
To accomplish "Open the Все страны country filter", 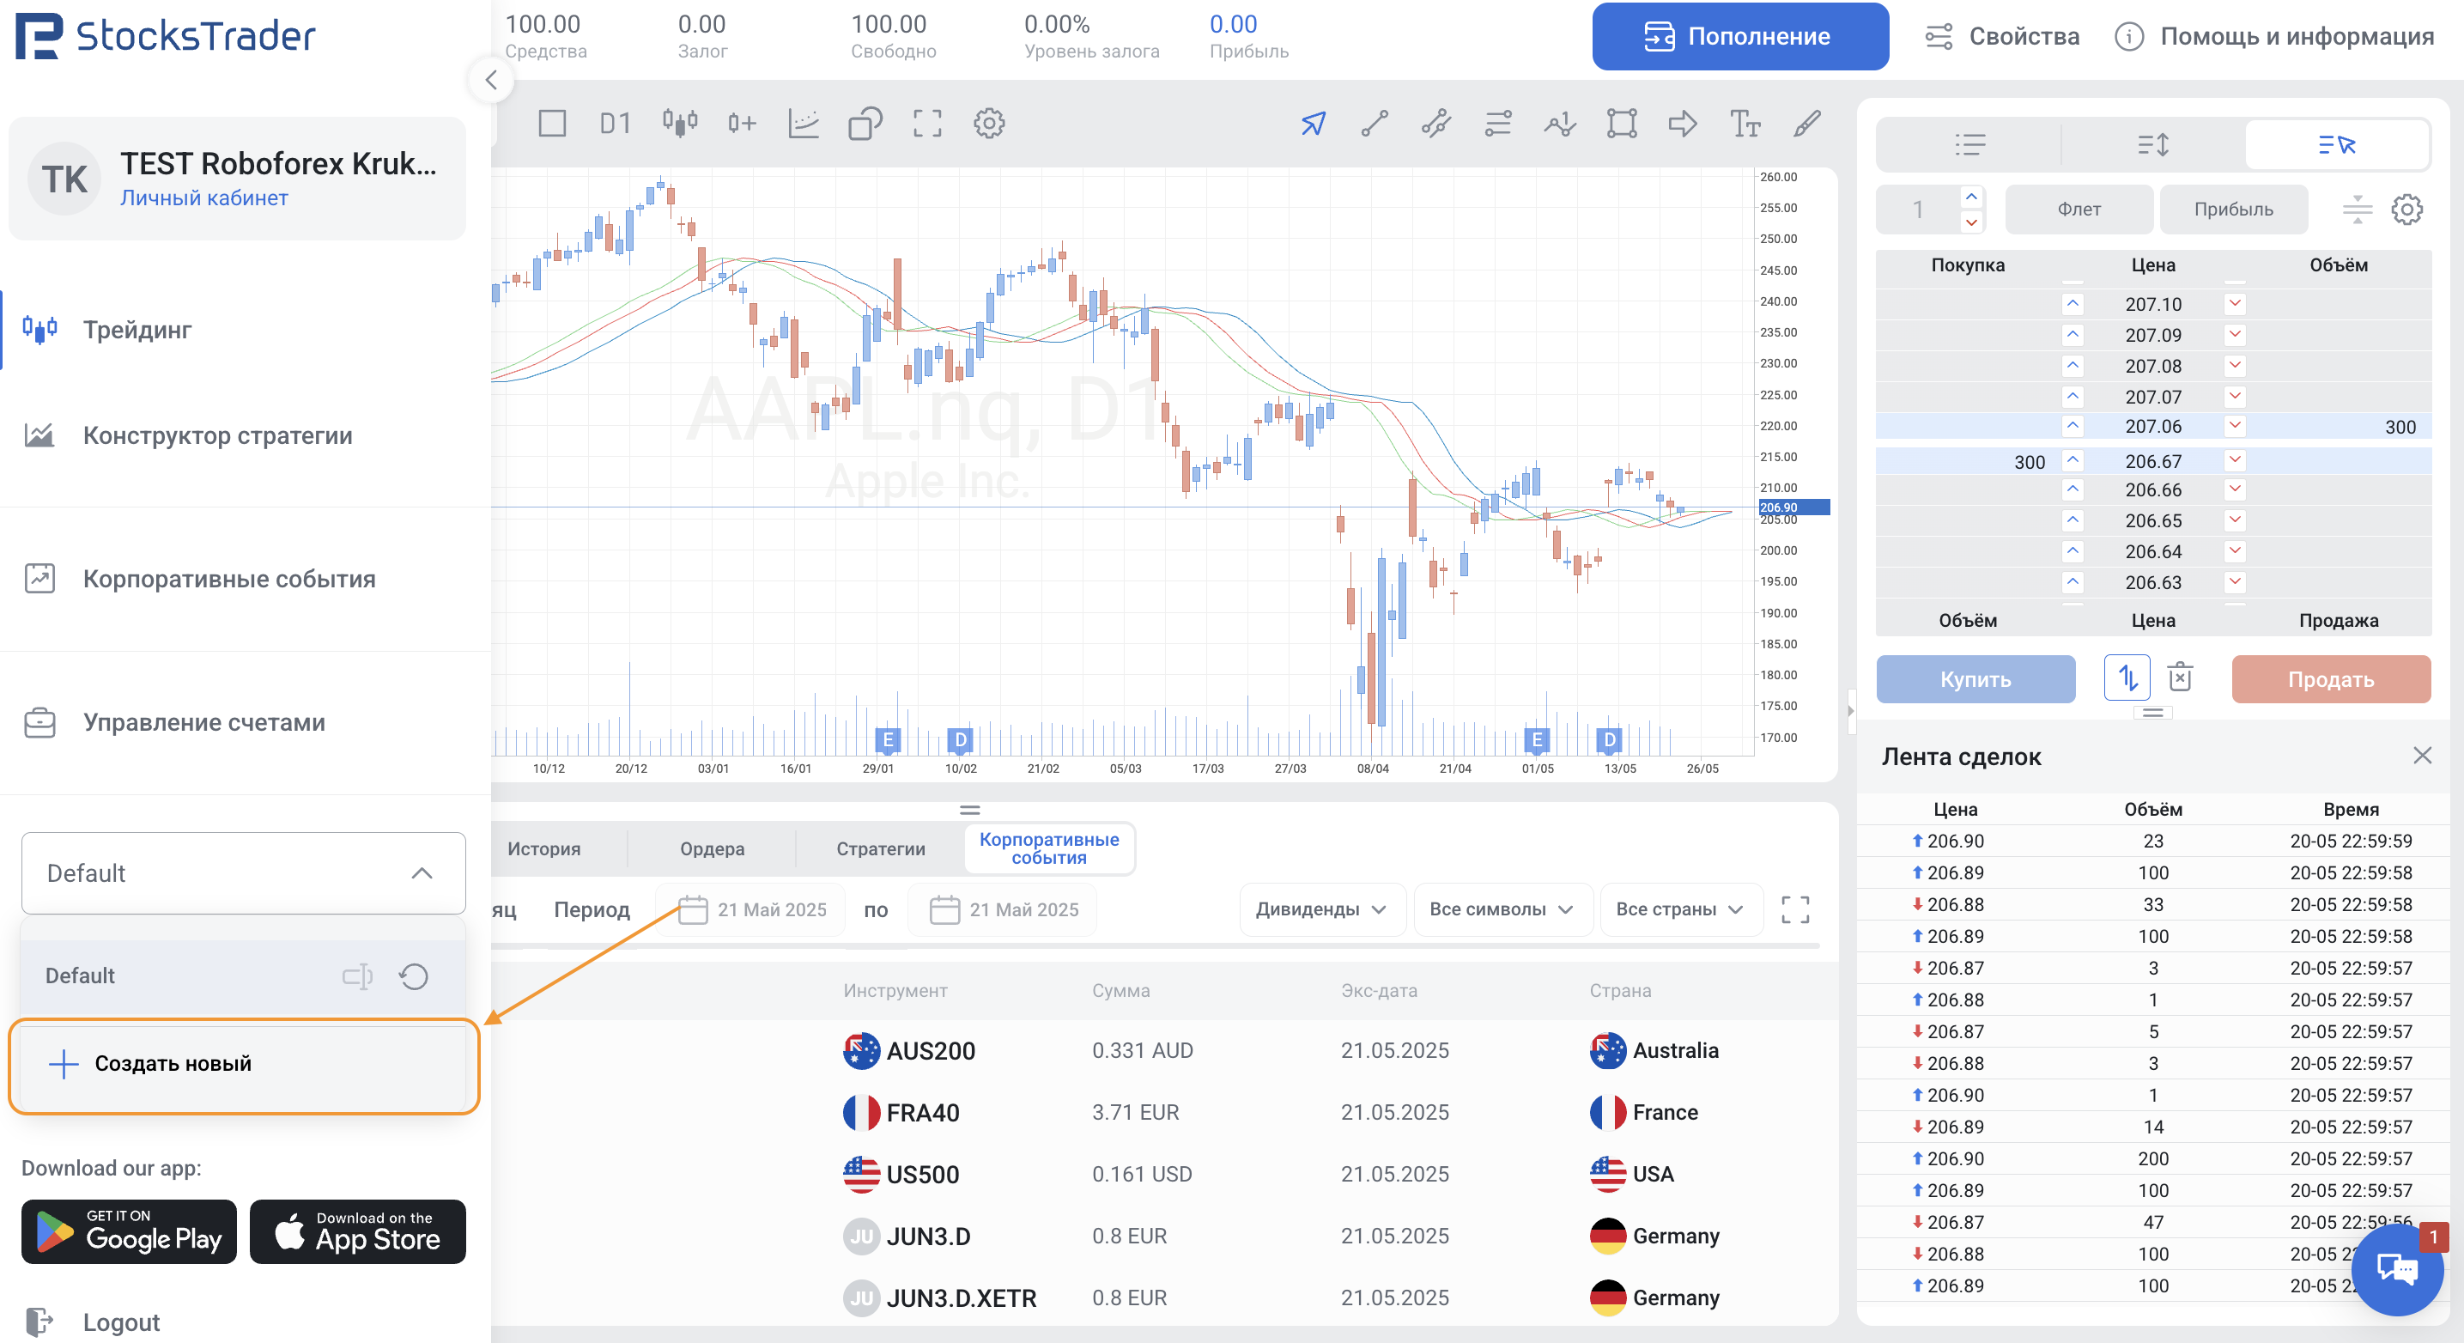I will click(1678, 908).
